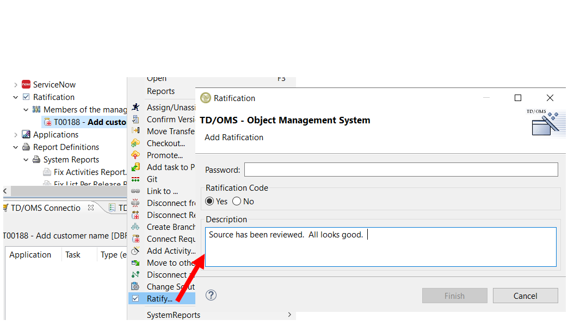
Task: Click the Git icon in context menu
Action: (135, 179)
